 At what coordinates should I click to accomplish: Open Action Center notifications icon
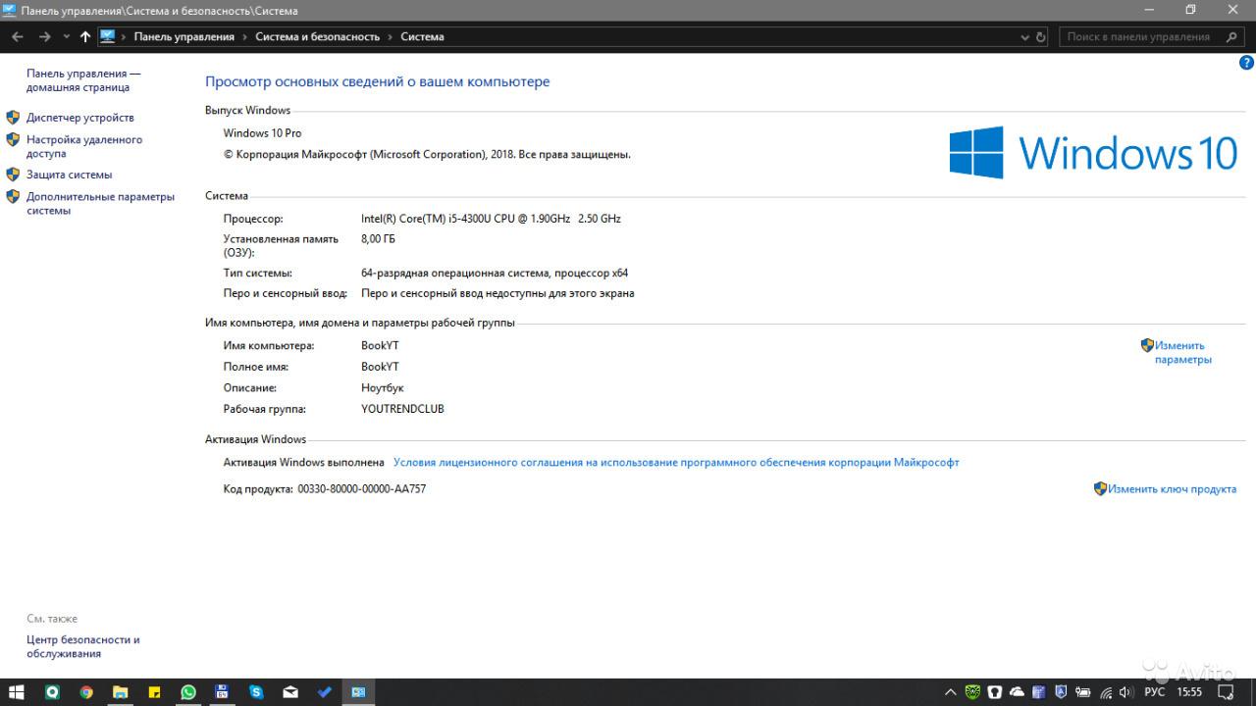tap(1225, 692)
